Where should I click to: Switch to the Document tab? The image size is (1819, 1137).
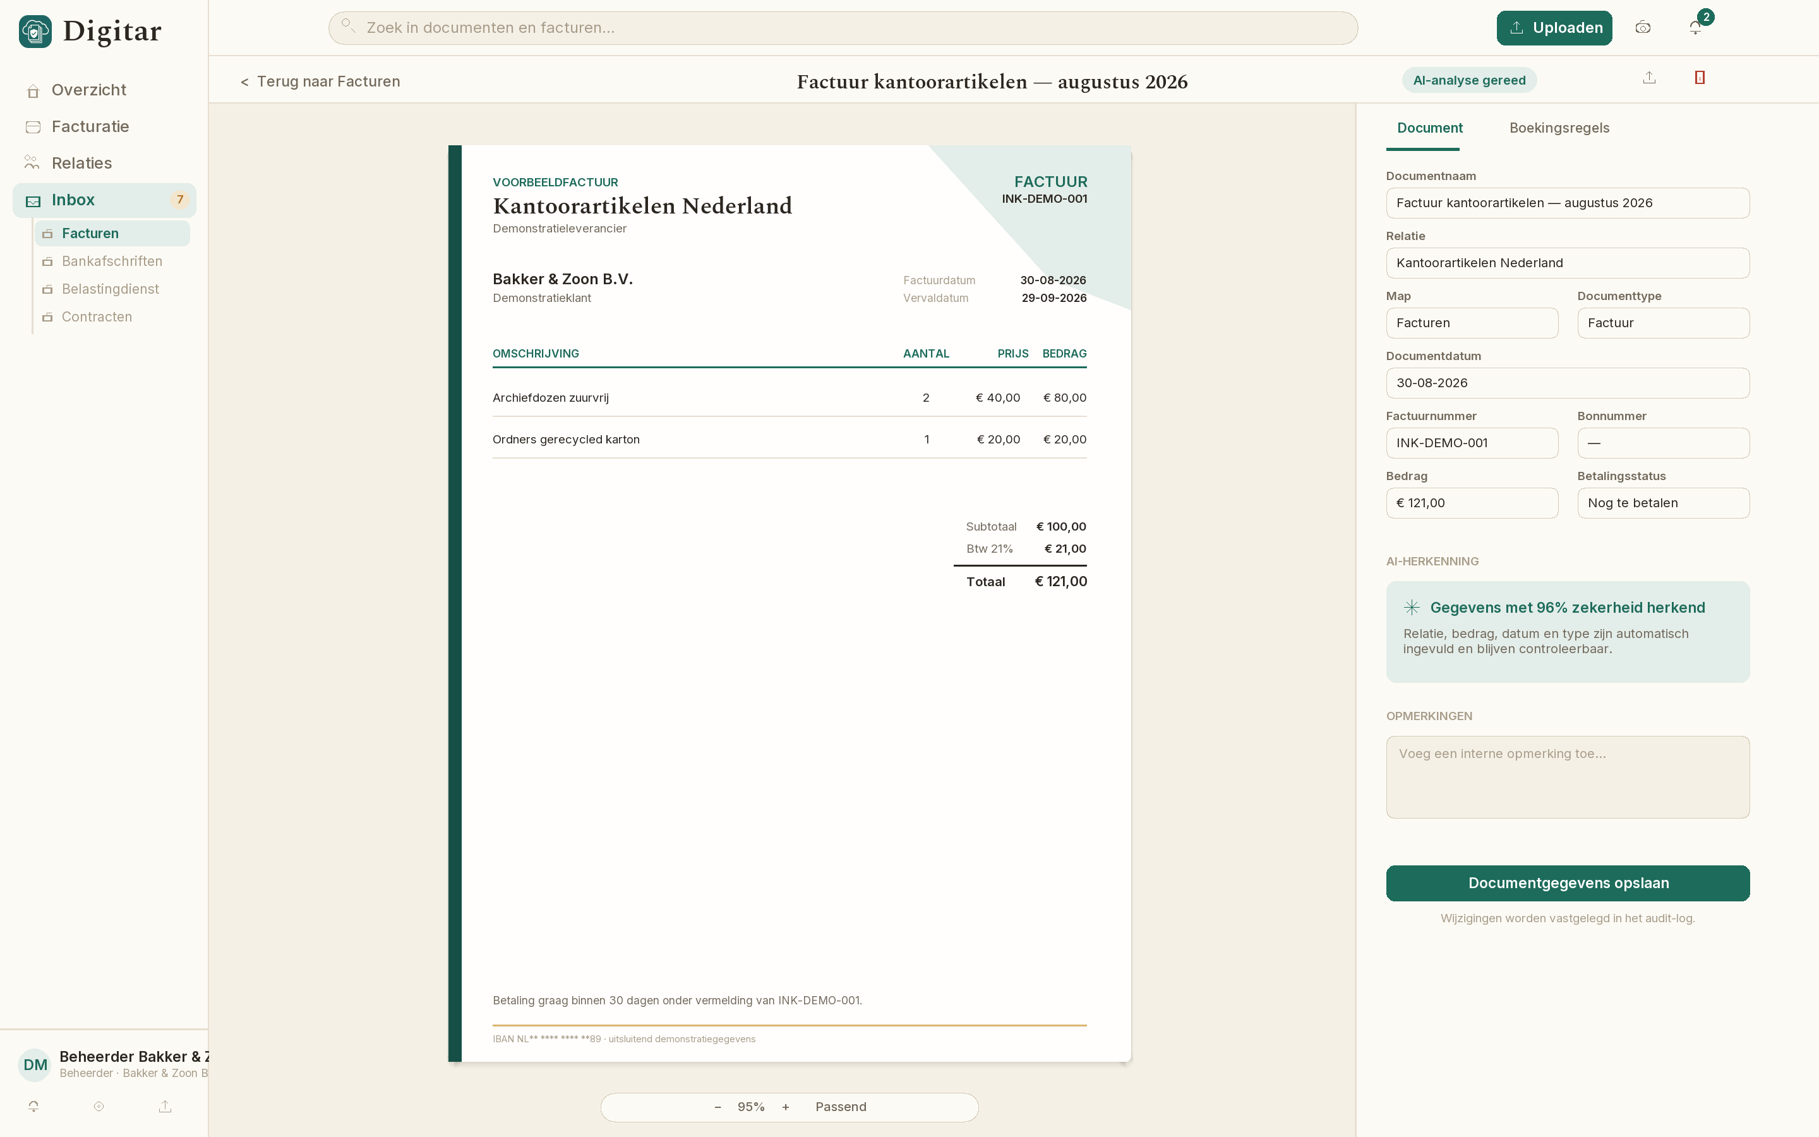1429,128
